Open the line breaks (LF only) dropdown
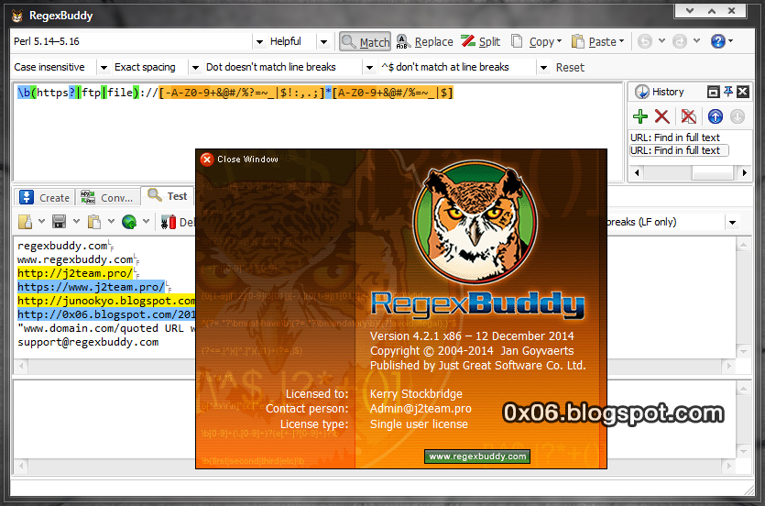765x506 pixels. tap(732, 223)
